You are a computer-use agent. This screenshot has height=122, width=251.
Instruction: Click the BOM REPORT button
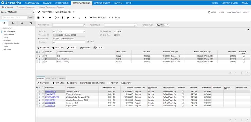[x=98, y=18]
